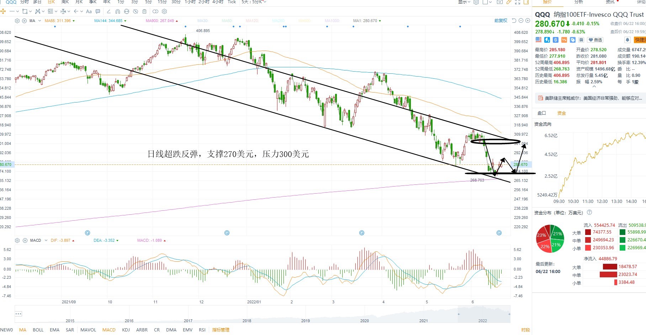Click the blue lightning quick-trade icon
This screenshot has width=646, height=335.
coord(547,40)
